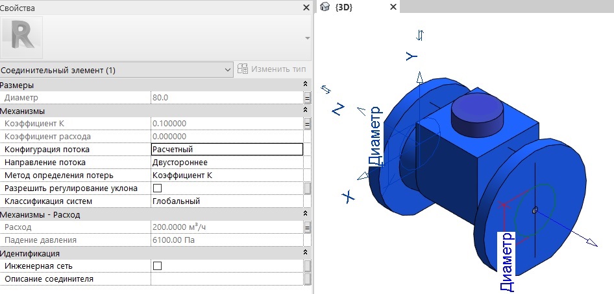Close the Свойства properties panel
Viewport: 614px width, 294px height.
click(306, 8)
